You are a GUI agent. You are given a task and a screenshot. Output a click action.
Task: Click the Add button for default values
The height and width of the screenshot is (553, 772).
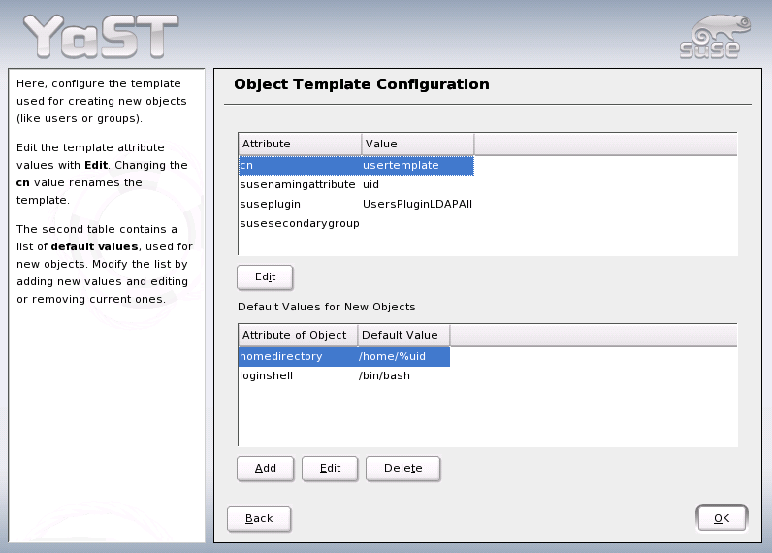265,469
